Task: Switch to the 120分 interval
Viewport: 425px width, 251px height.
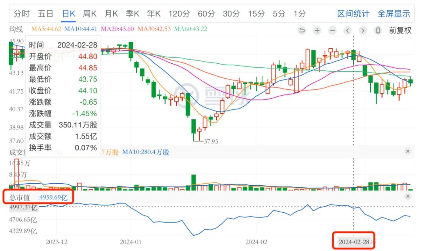Action: pos(179,14)
